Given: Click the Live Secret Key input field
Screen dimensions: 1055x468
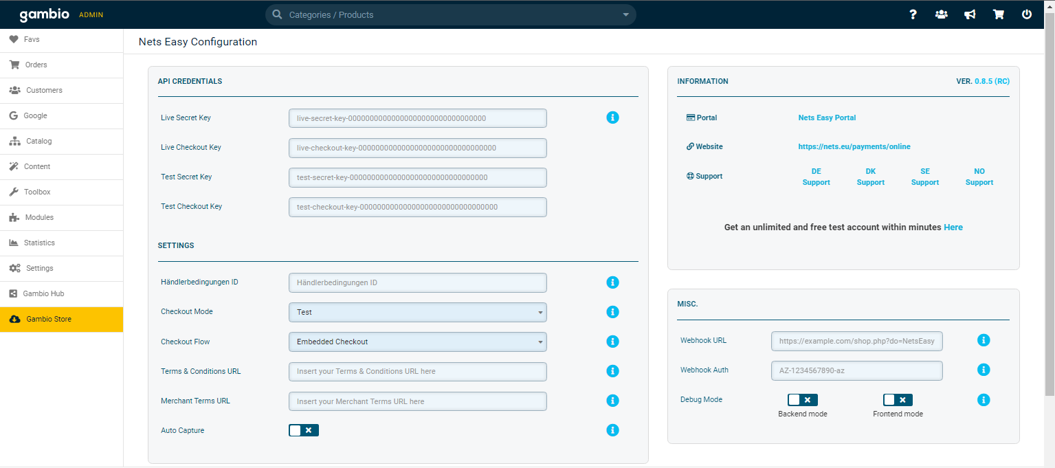Looking at the screenshot, I should (x=418, y=118).
